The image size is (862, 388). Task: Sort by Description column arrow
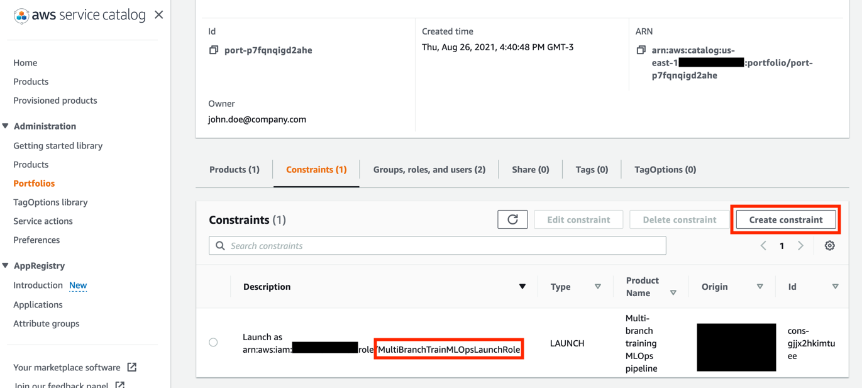(x=522, y=287)
